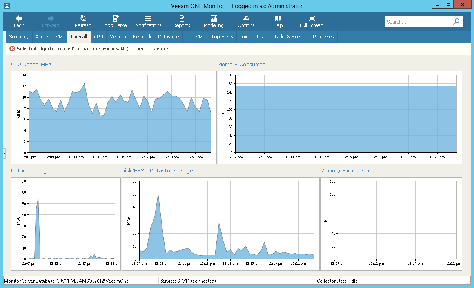Image resolution: width=474 pixels, height=288 pixels.
Task: Select the Overall tab
Action: coord(79,37)
